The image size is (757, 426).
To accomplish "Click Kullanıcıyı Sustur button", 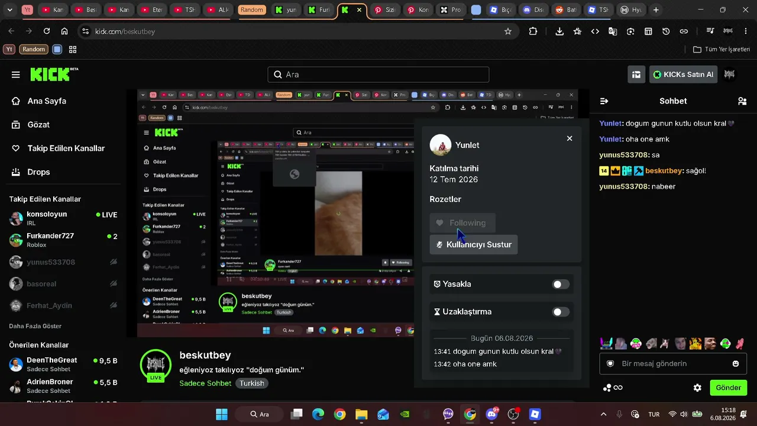I will tap(474, 245).
